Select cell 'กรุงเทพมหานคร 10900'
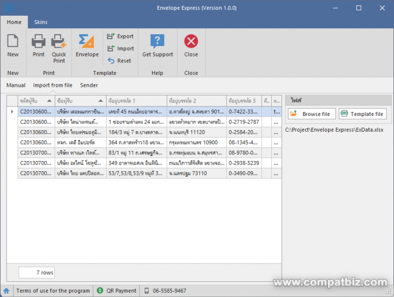 (196, 143)
